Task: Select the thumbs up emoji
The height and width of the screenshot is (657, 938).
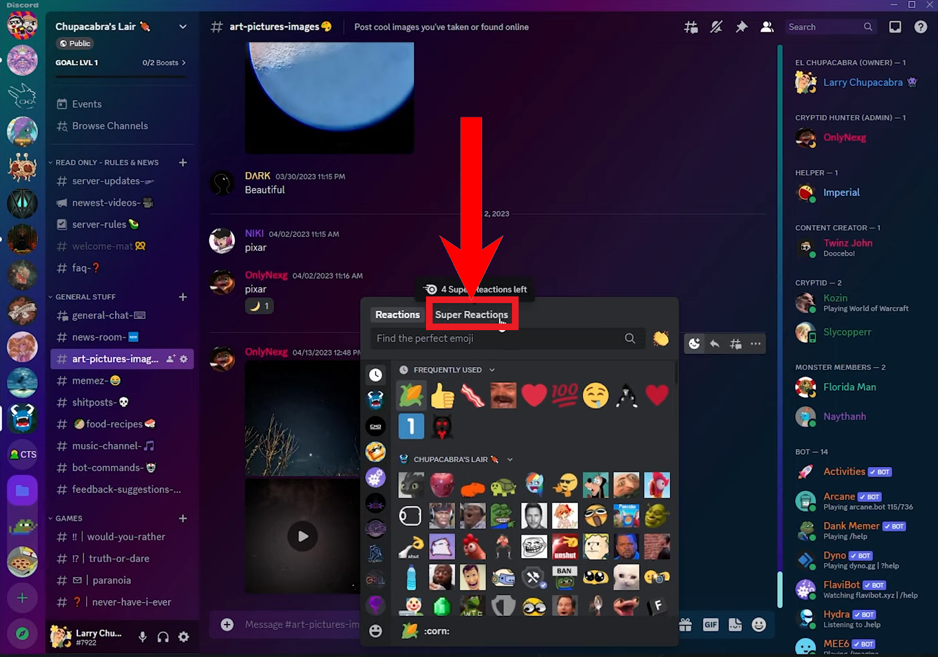Action: [443, 396]
